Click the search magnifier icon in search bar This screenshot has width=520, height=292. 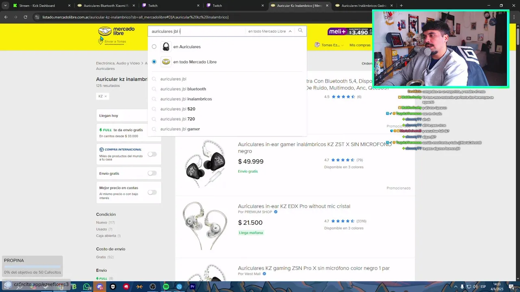click(300, 31)
